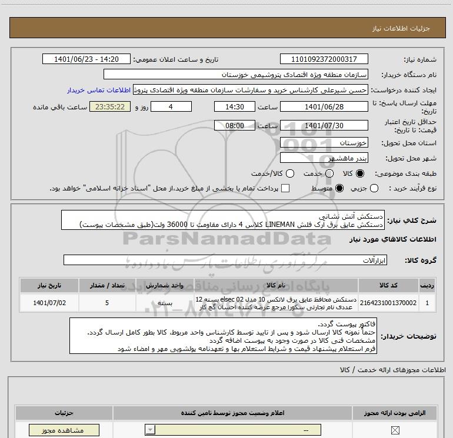Viewport: 453px width, 438px height.
Task: Click the الزامی بودن ارائه مجوز header
Action: 395,413
